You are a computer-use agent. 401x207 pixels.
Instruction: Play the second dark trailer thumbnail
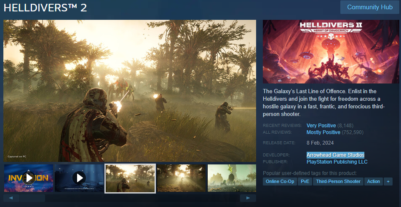[79, 178]
